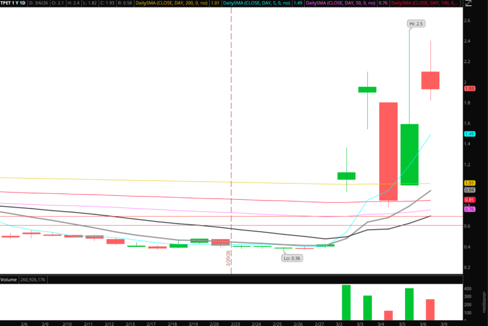This screenshot has width=488, height=326.
Task: Click the collapse arrow icon at top right
Action: 469,4
